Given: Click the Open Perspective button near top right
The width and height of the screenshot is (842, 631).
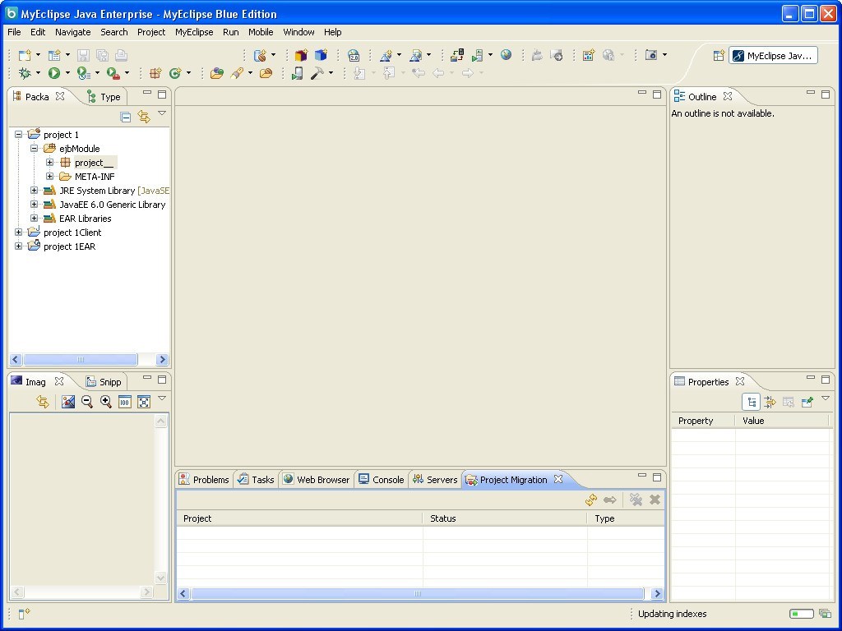Looking at the screenshot, I should coord(718,55).
